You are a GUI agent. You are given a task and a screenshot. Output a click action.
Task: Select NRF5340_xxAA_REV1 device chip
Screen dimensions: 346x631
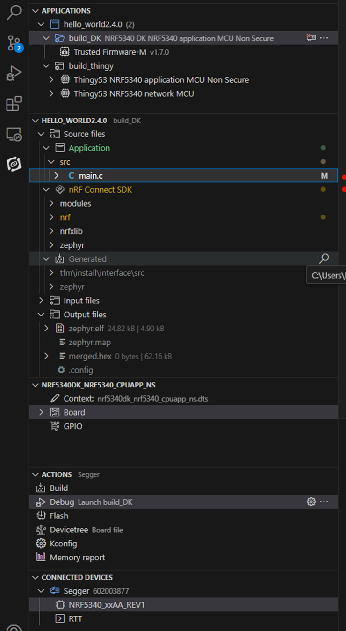183,605
